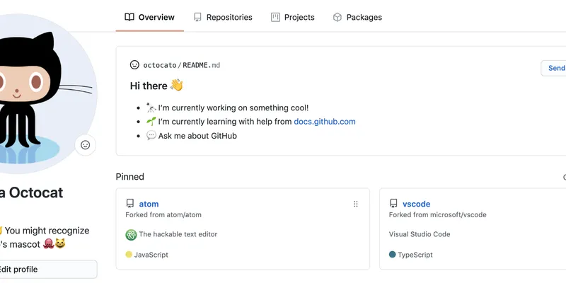Viewport: 566px width, 283px height.
Task: Click 'The hackable text editor' description
Action: click(178, 234)
